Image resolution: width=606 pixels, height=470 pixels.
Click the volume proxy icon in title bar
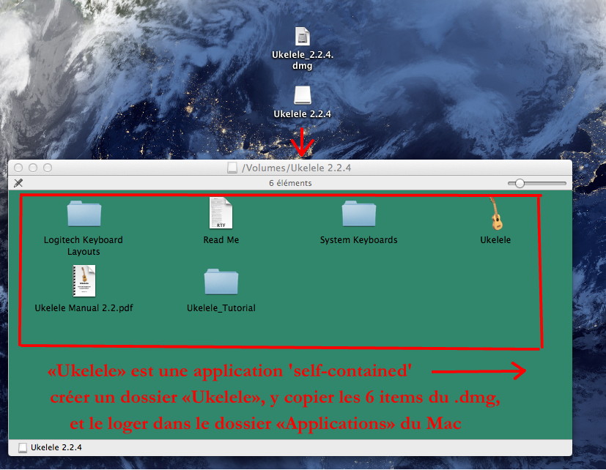(232, 168)
